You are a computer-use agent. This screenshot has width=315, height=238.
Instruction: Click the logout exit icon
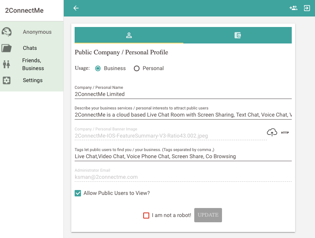pos(307,8)
